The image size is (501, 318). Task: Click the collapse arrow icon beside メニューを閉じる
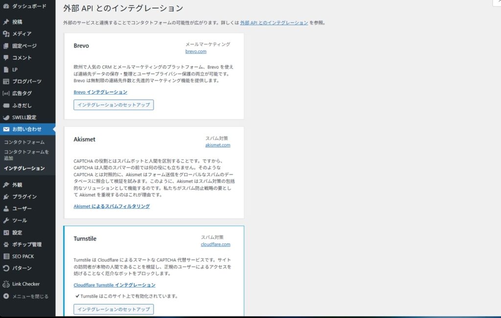pyautogui.click(x=6, y=296)
